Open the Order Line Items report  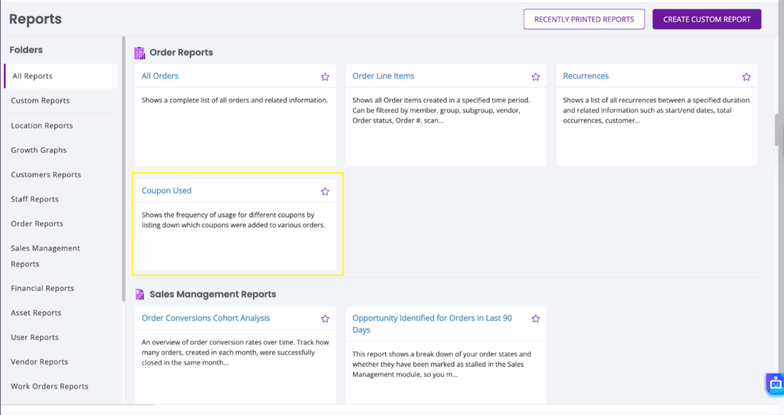[x=383, y=76]
